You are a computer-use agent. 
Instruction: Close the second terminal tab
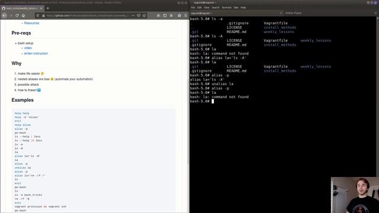[x=375, y=13]
